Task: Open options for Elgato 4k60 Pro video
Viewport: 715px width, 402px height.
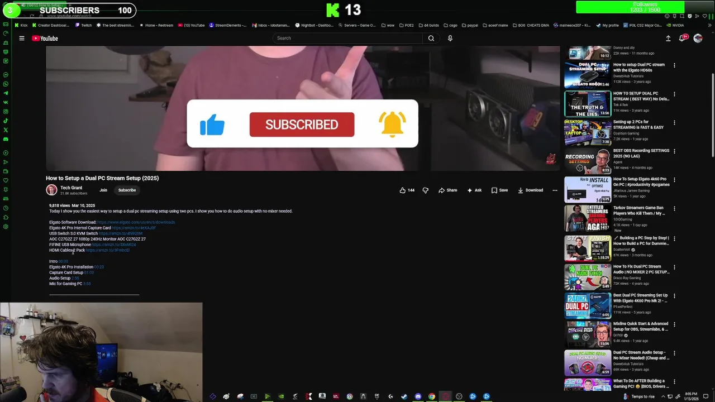Action: tap(674, 180)
